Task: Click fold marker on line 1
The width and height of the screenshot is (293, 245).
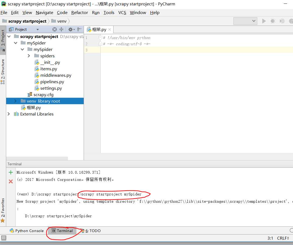Action: click(x=100, y=38)
